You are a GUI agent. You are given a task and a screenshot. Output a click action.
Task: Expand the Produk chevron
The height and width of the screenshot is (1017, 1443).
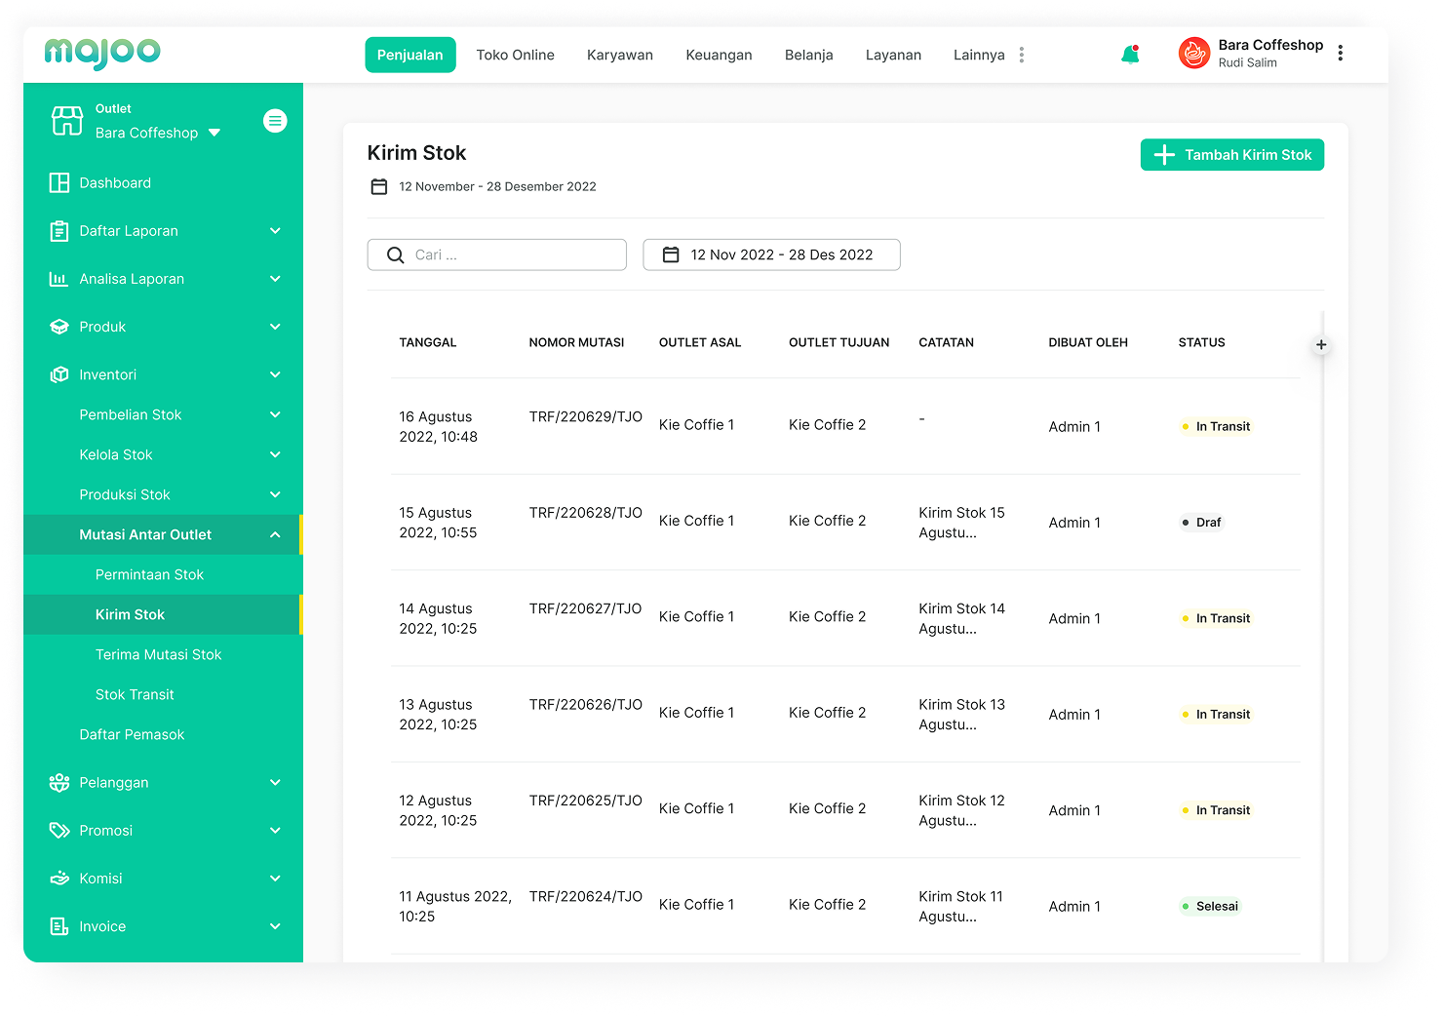[x=275, y=327]
